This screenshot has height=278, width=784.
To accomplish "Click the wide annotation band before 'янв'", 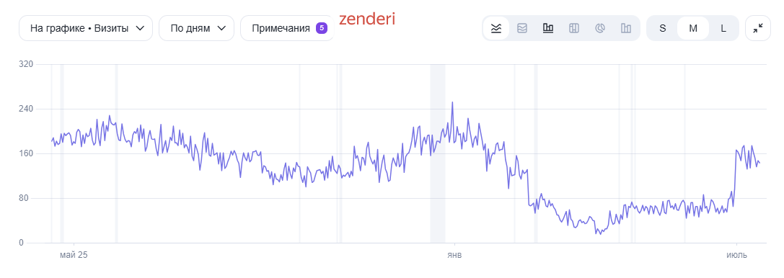I will [438, 153].
